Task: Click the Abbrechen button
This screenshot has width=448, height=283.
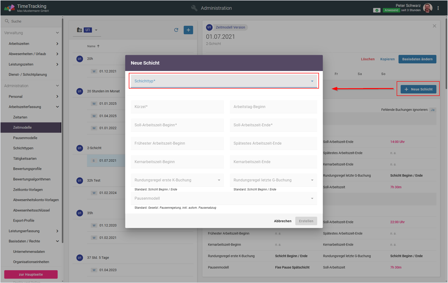Action: (x=282, y=221)
